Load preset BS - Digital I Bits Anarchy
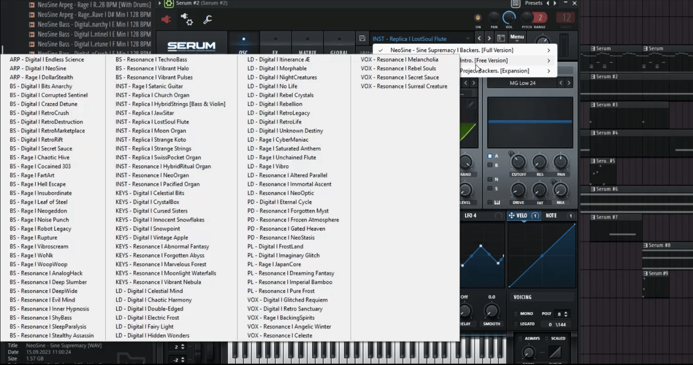 41,86
